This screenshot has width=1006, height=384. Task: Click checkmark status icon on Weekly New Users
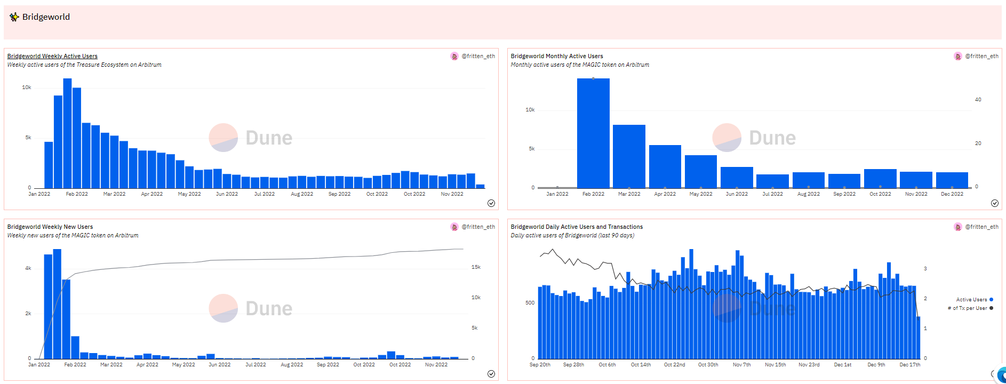point(491,374)
